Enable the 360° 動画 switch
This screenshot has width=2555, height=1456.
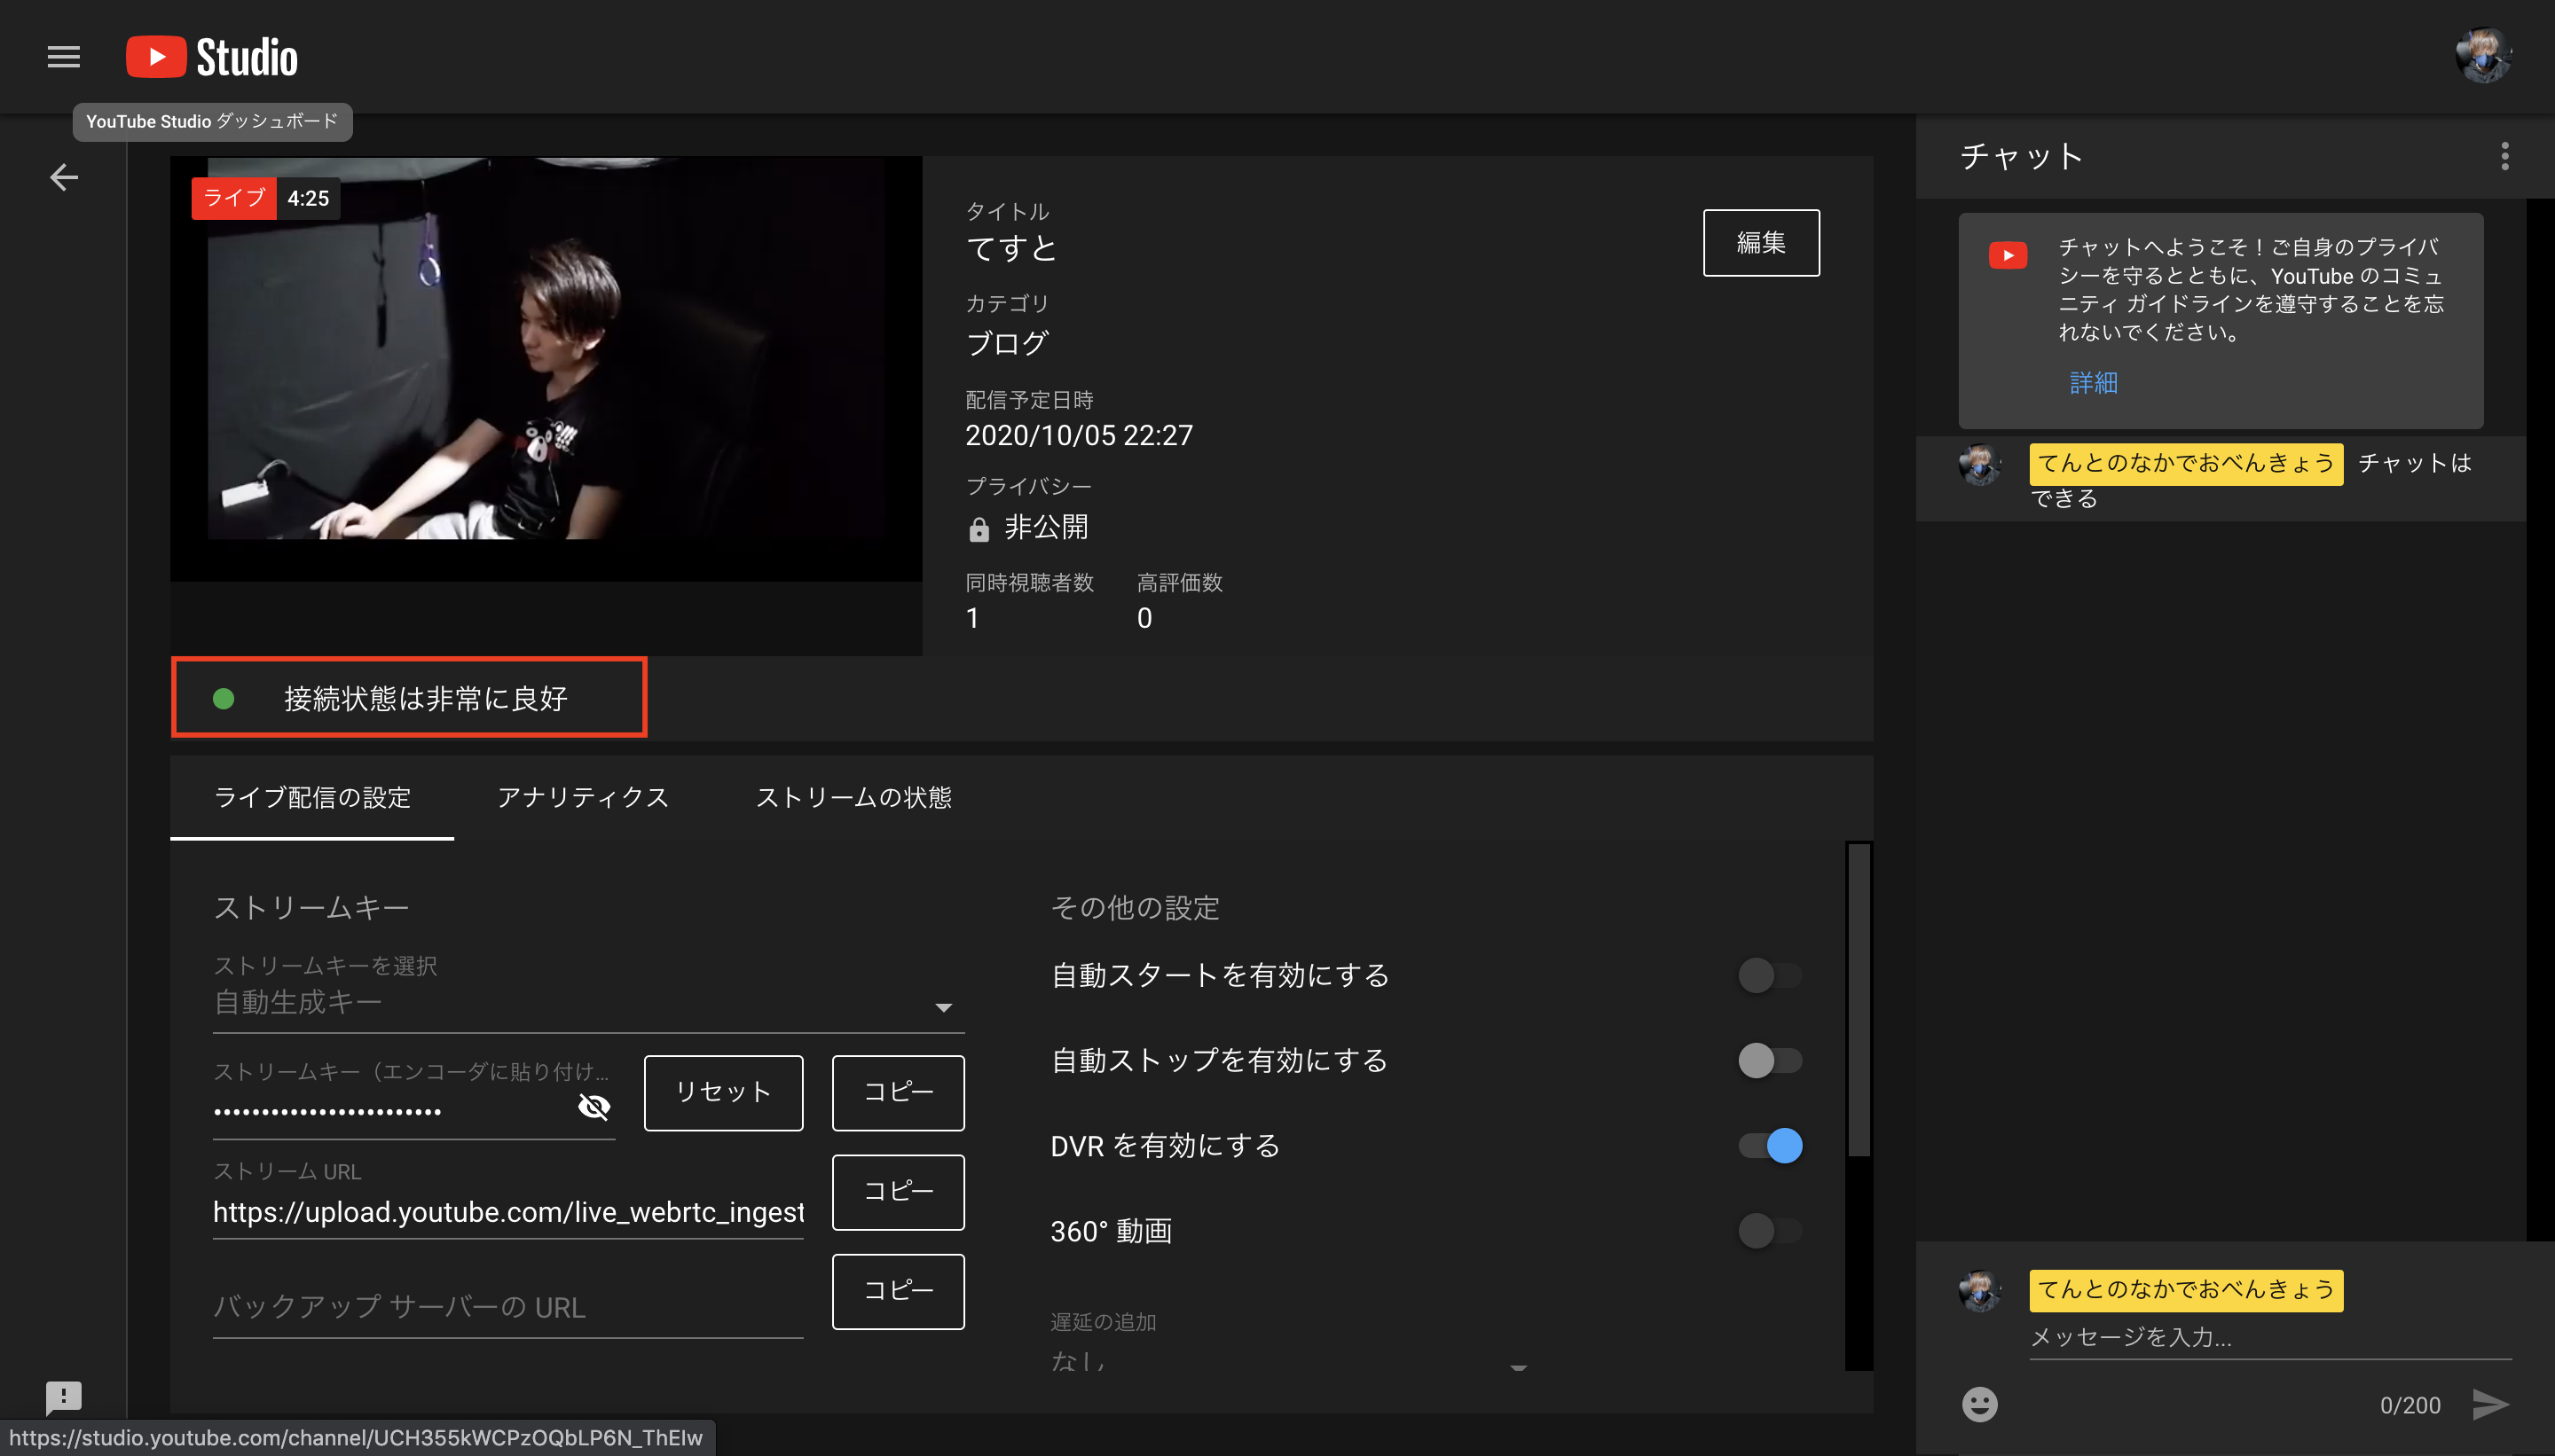coord(1770,1230)
